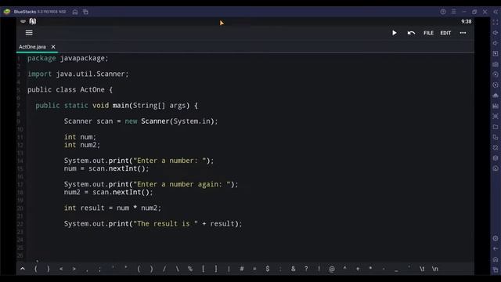Insert the ampersand symbol
The height and width of the screenshot is (282, 501).
(293, 269)
